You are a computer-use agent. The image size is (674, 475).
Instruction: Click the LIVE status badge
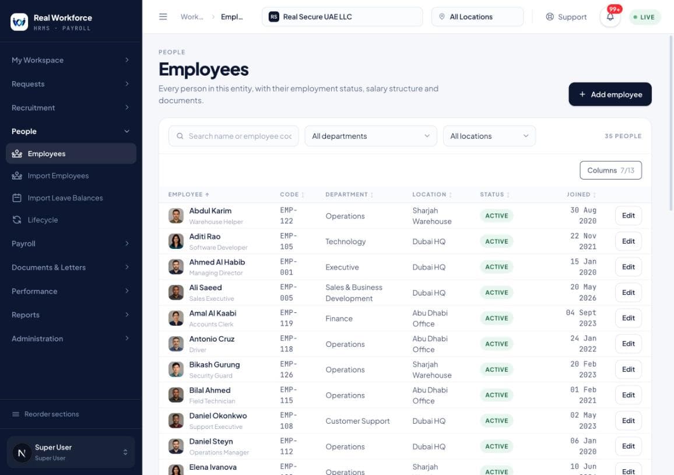click(644, 17)
